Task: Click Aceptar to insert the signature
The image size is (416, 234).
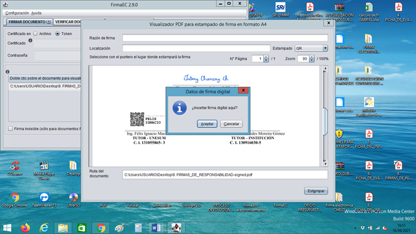Action: tap(207, 124)
